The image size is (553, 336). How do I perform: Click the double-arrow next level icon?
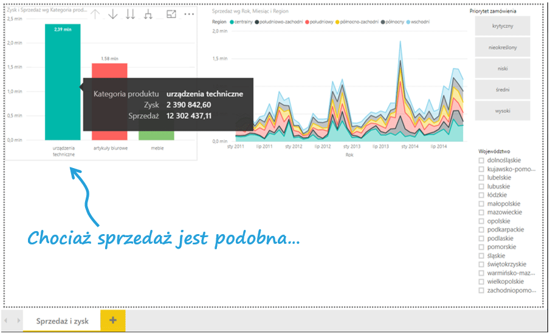[x=130, y=15]
